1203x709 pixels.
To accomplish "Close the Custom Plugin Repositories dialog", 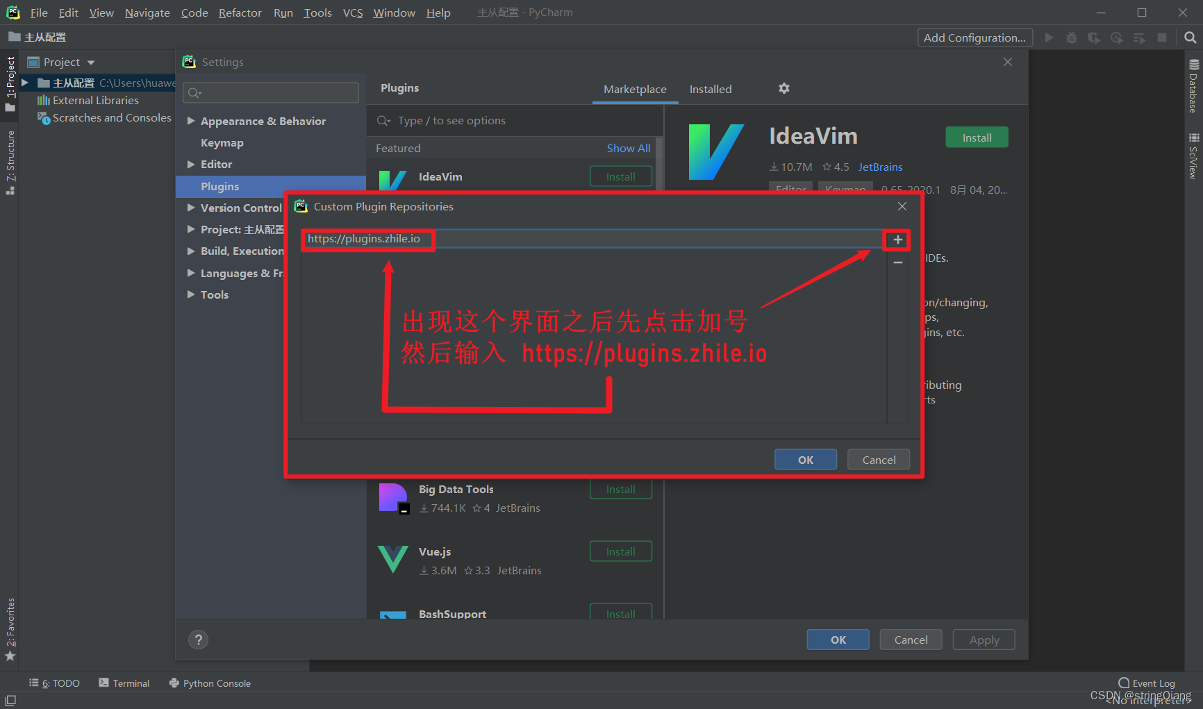I will coord(902,206).
